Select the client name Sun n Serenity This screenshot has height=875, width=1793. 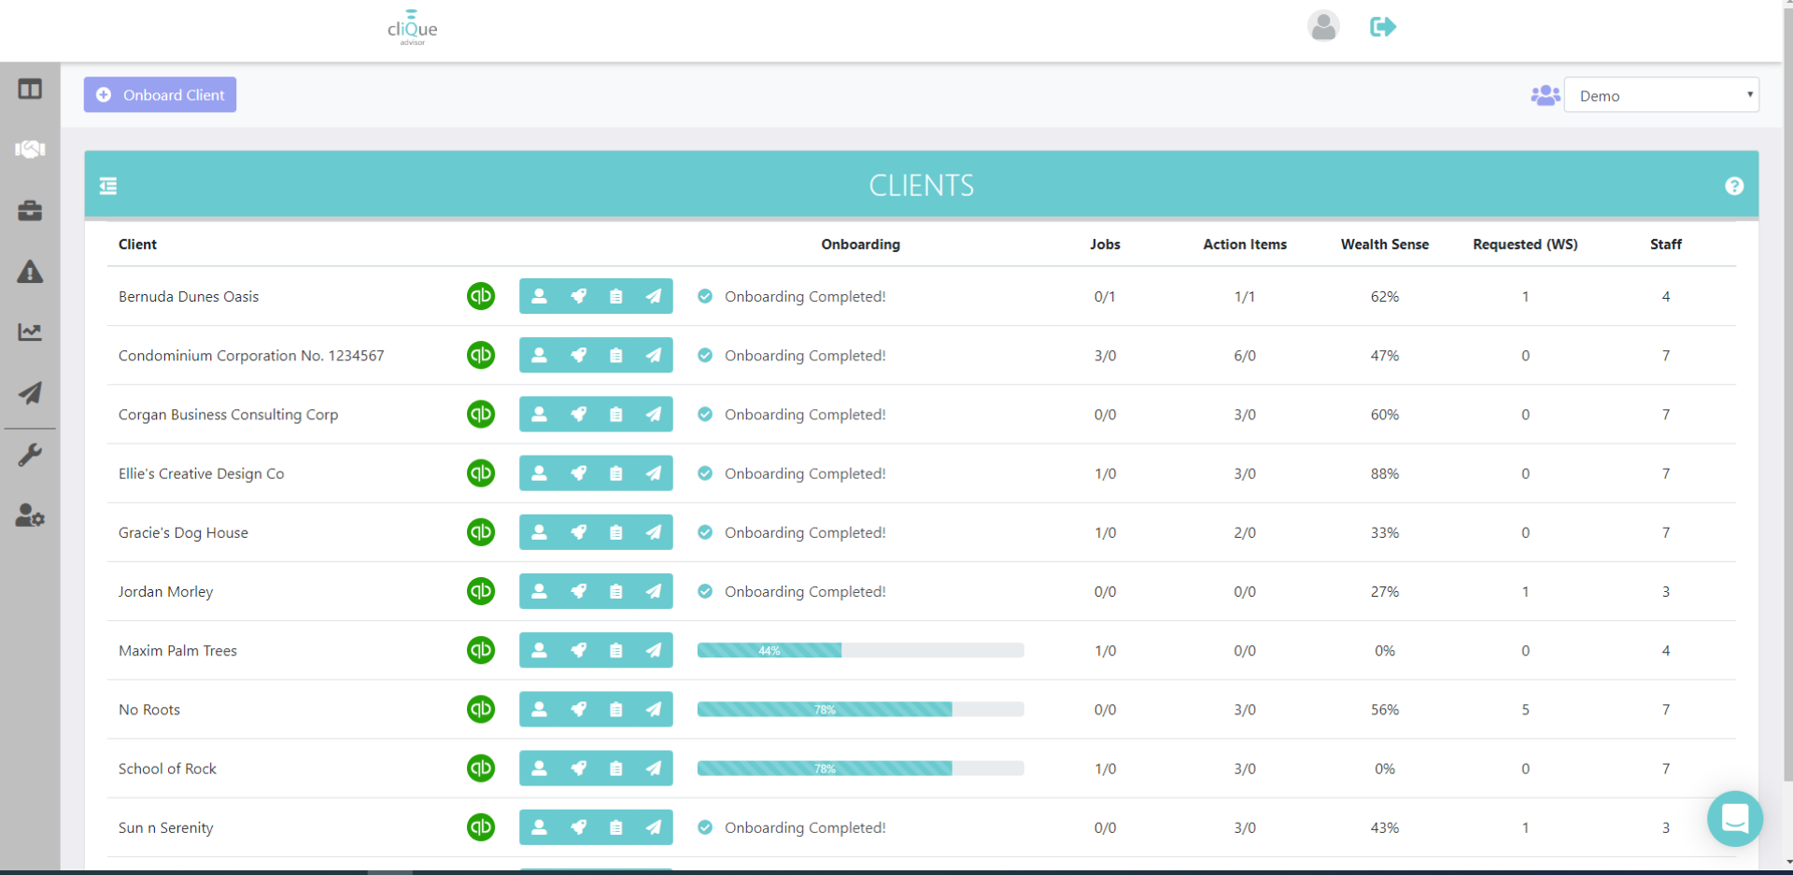point(165,827)
